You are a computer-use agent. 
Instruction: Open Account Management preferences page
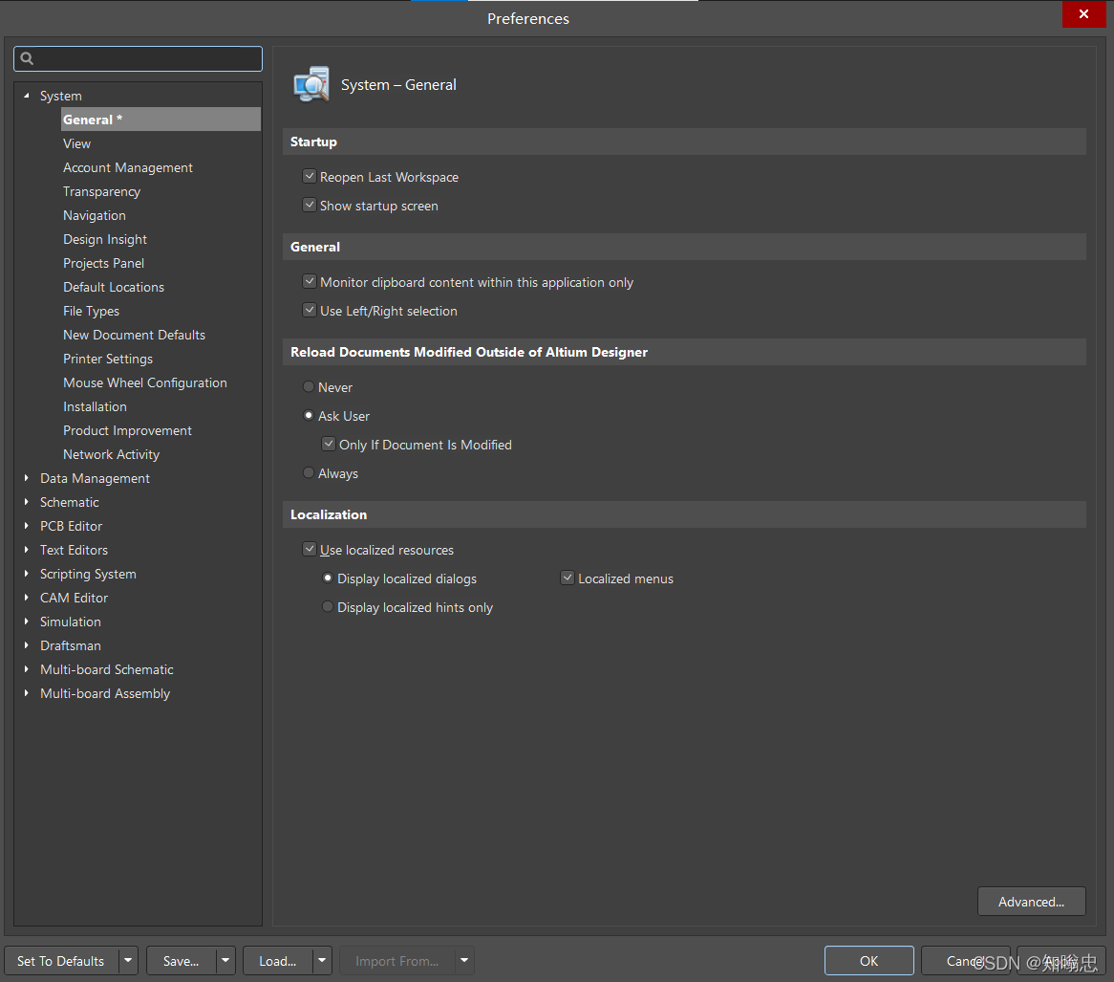coord(128,168)
